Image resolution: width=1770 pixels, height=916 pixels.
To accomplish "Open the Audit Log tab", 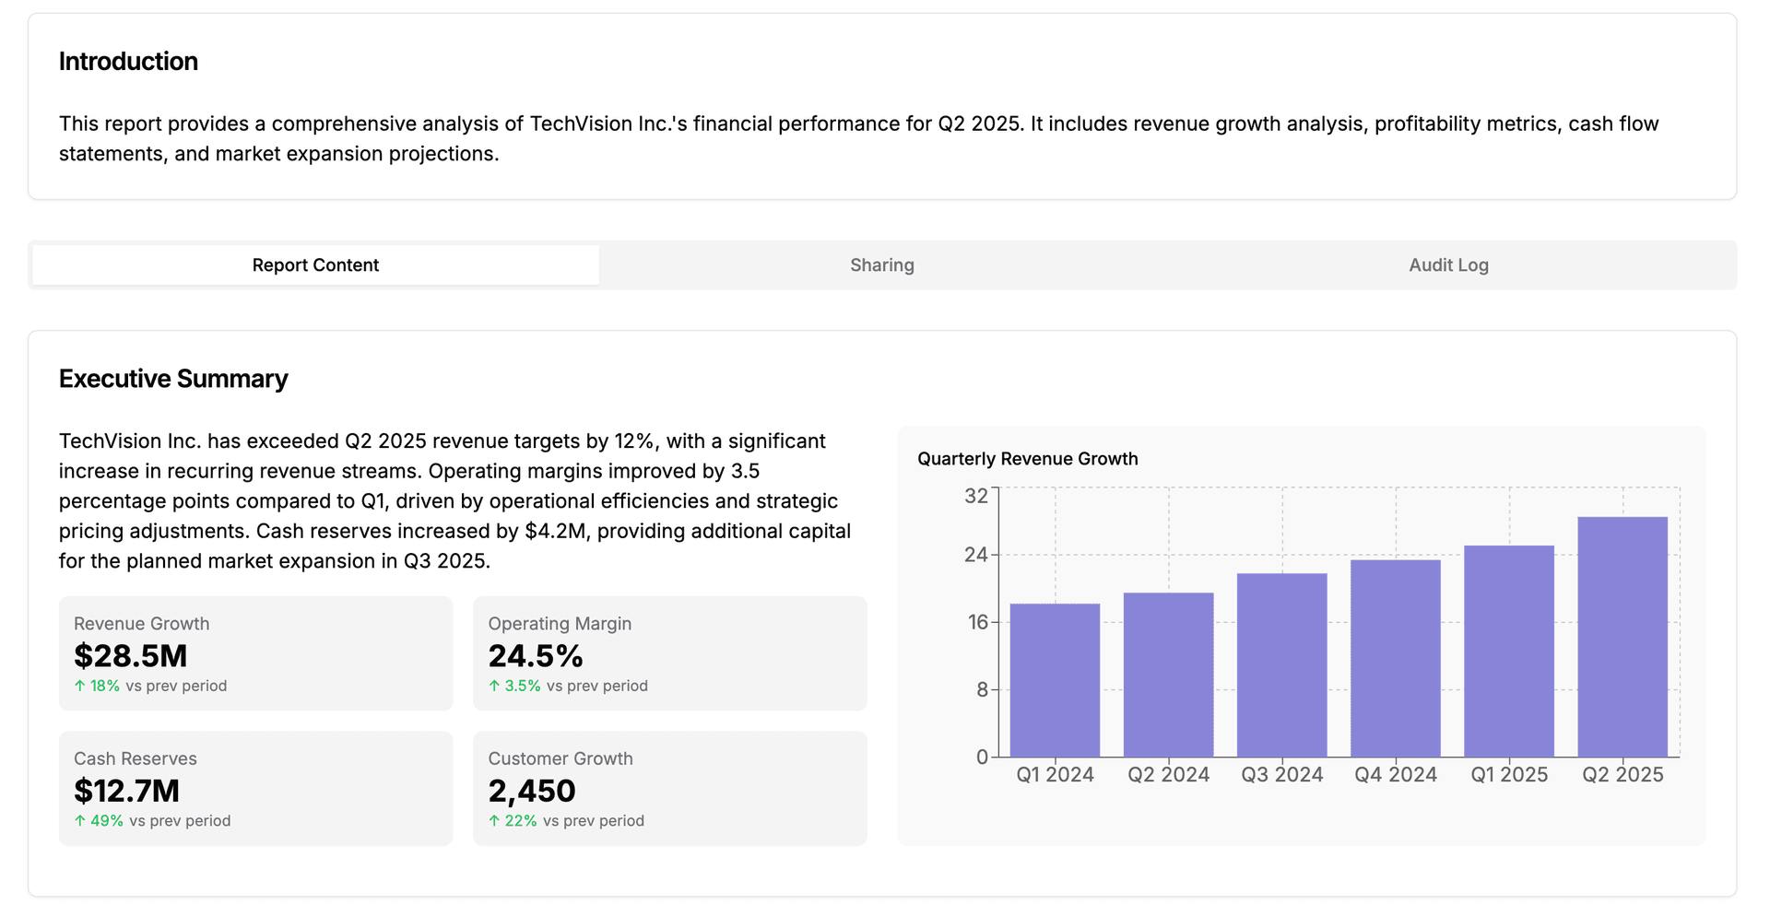I will point(1447,265).
